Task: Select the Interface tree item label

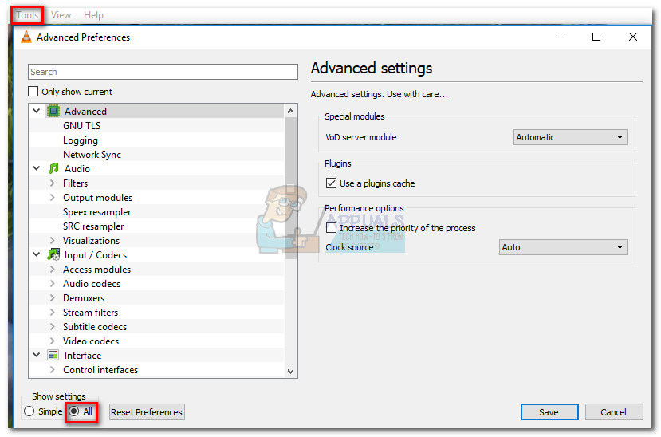Action: [x=83, y=355]
